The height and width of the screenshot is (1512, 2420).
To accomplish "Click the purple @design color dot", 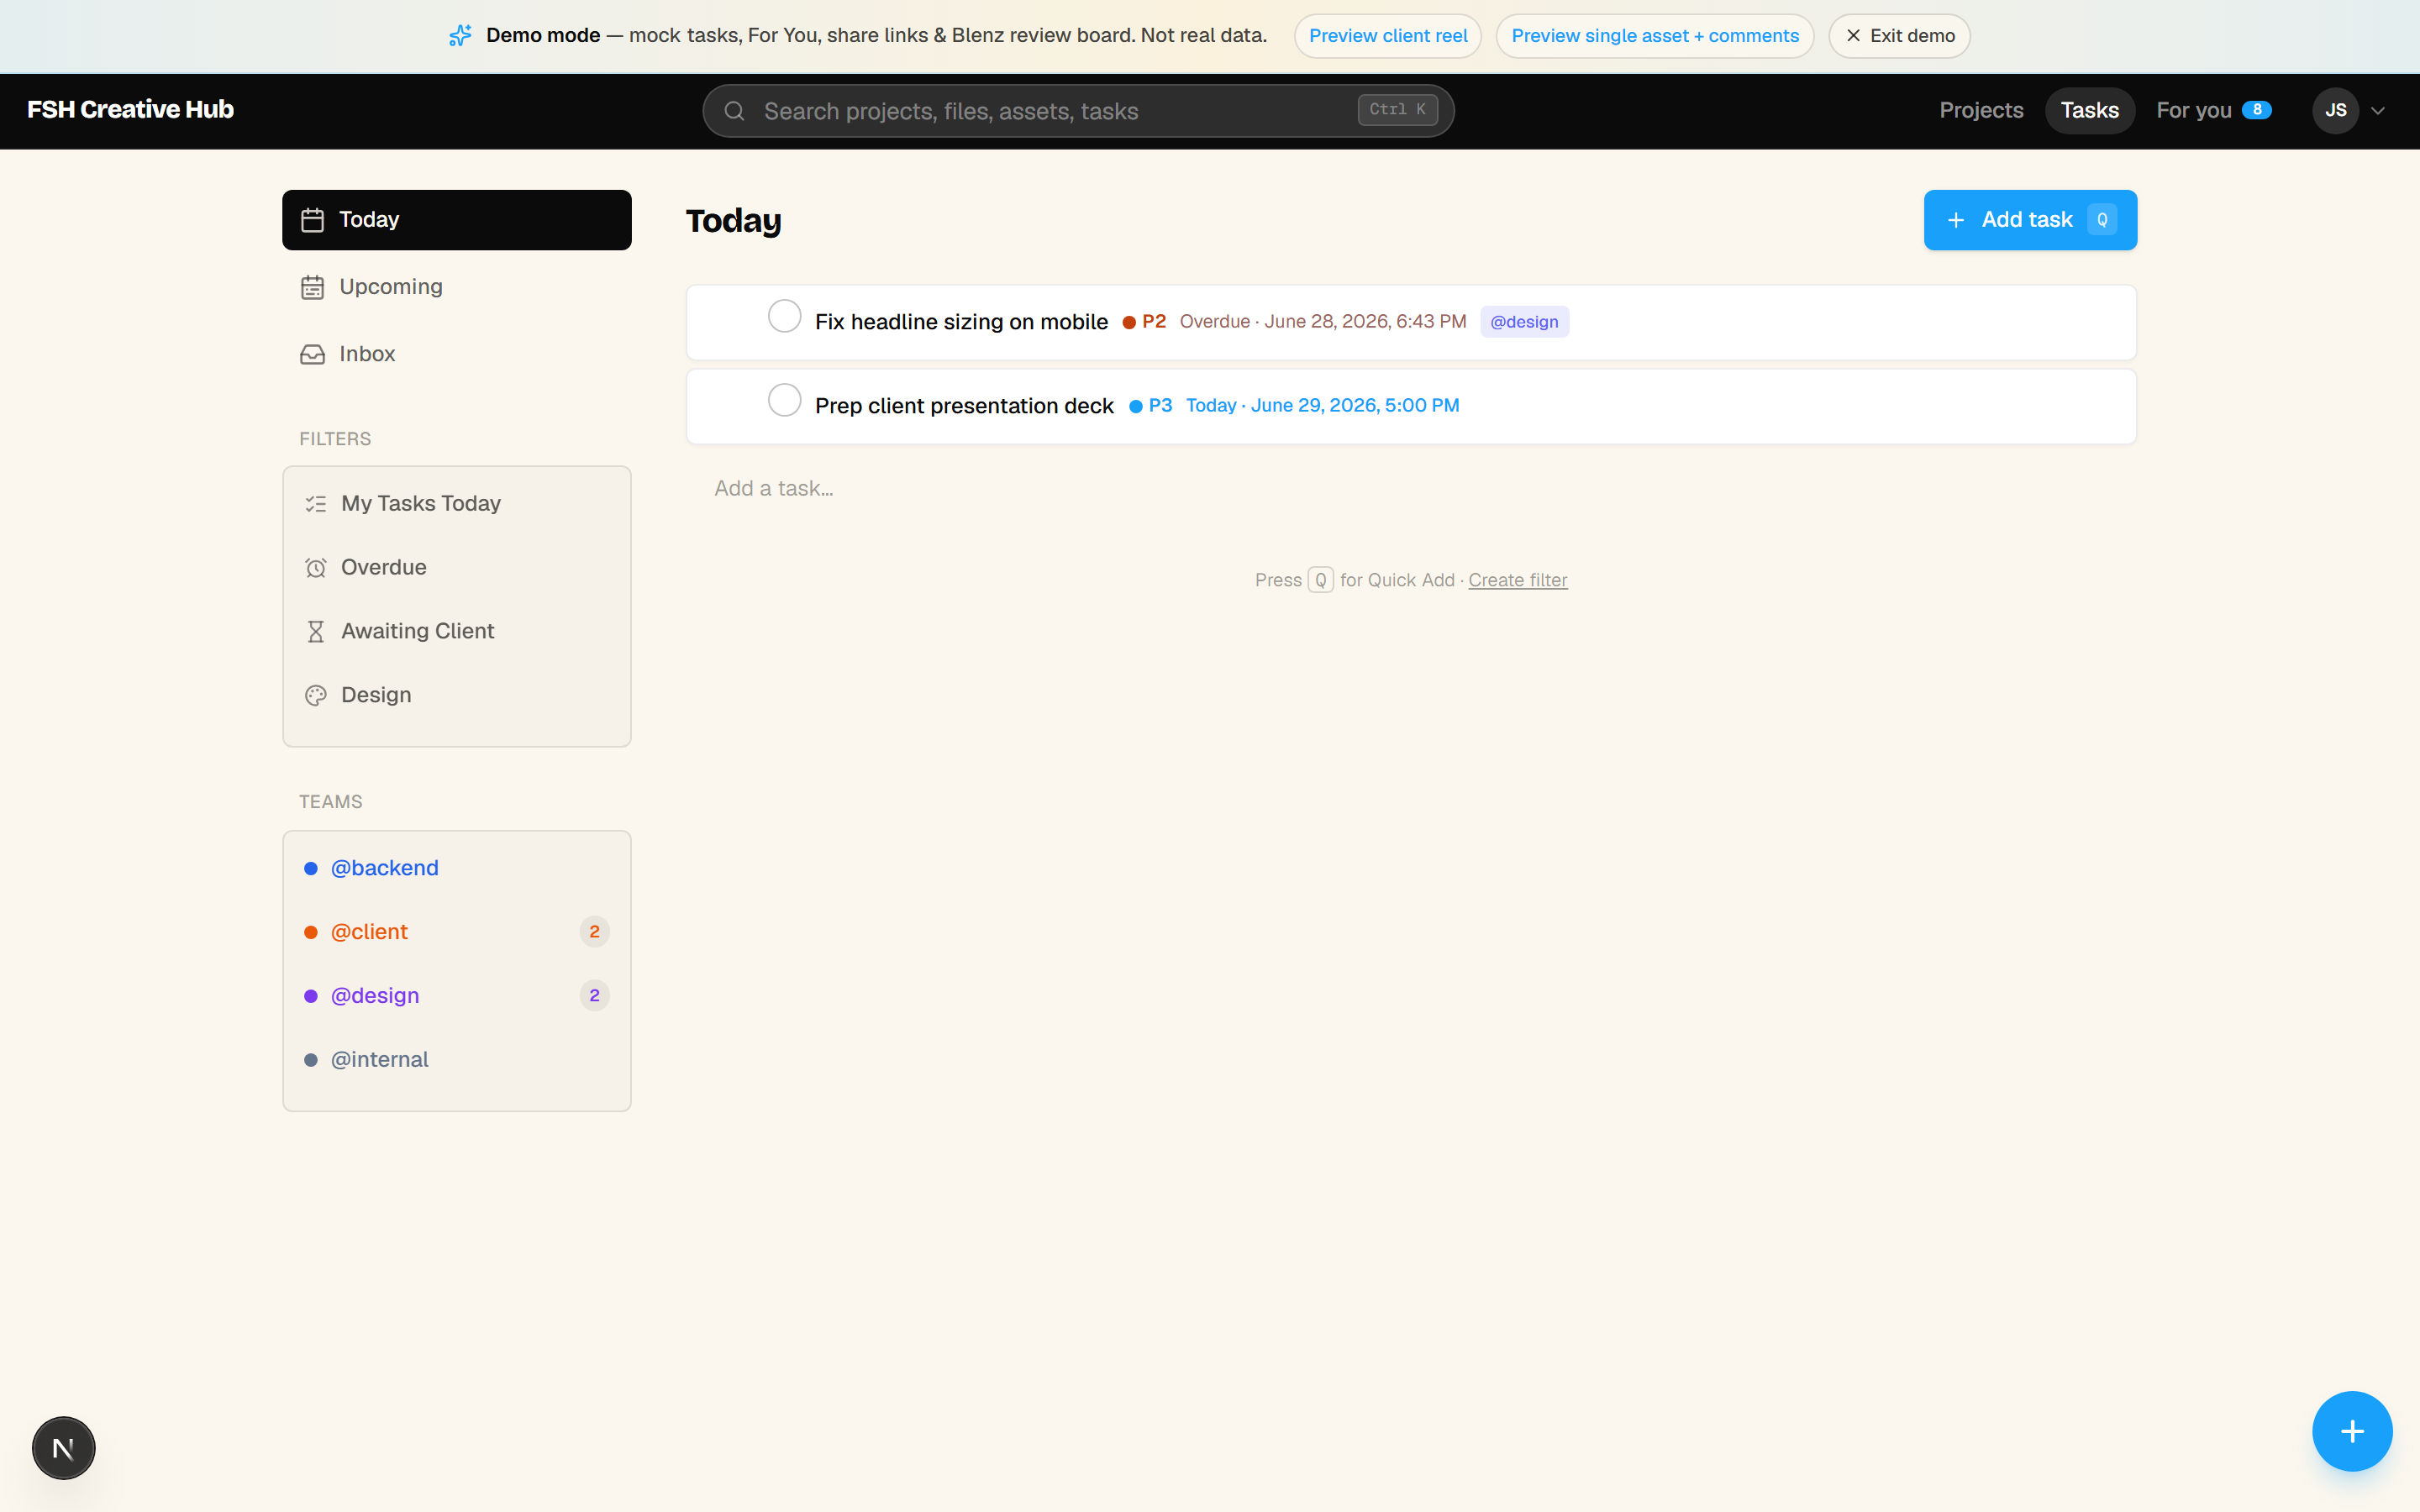I will coord(311,996).
